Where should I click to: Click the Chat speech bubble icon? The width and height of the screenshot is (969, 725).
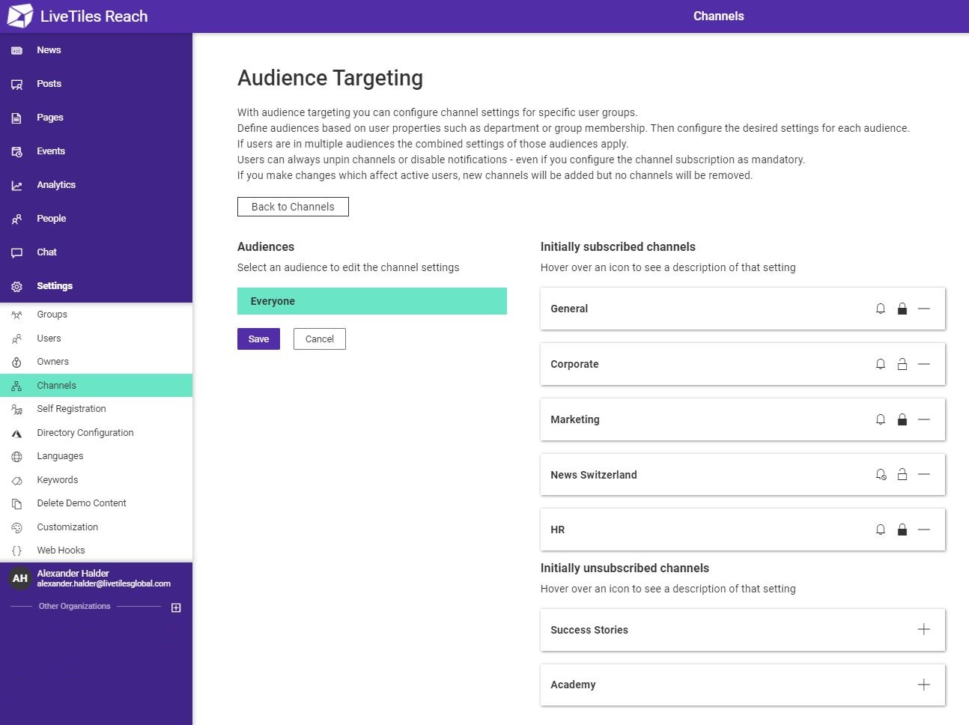tap(16, 252)
